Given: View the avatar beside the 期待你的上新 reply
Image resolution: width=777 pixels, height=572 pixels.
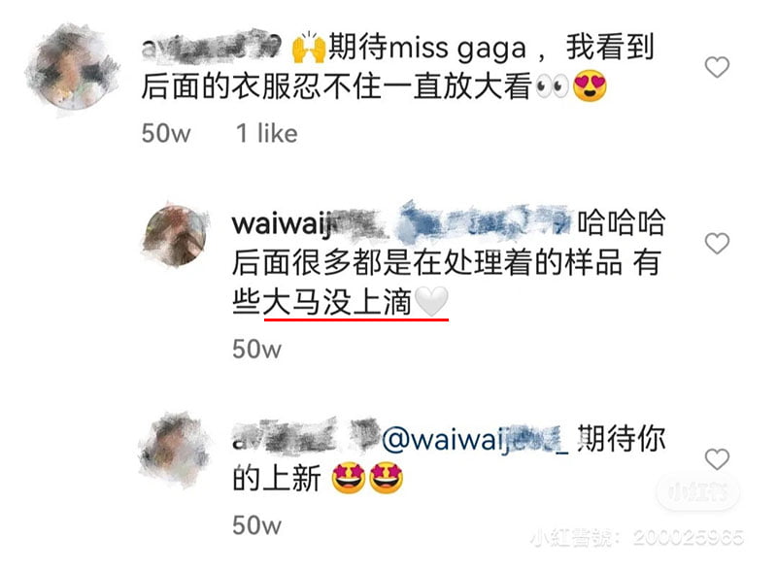Looking at the screenshot, I should tap(175, 450).
